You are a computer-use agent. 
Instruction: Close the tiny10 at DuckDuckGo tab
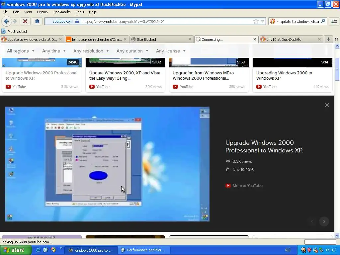tap(319, 39)
